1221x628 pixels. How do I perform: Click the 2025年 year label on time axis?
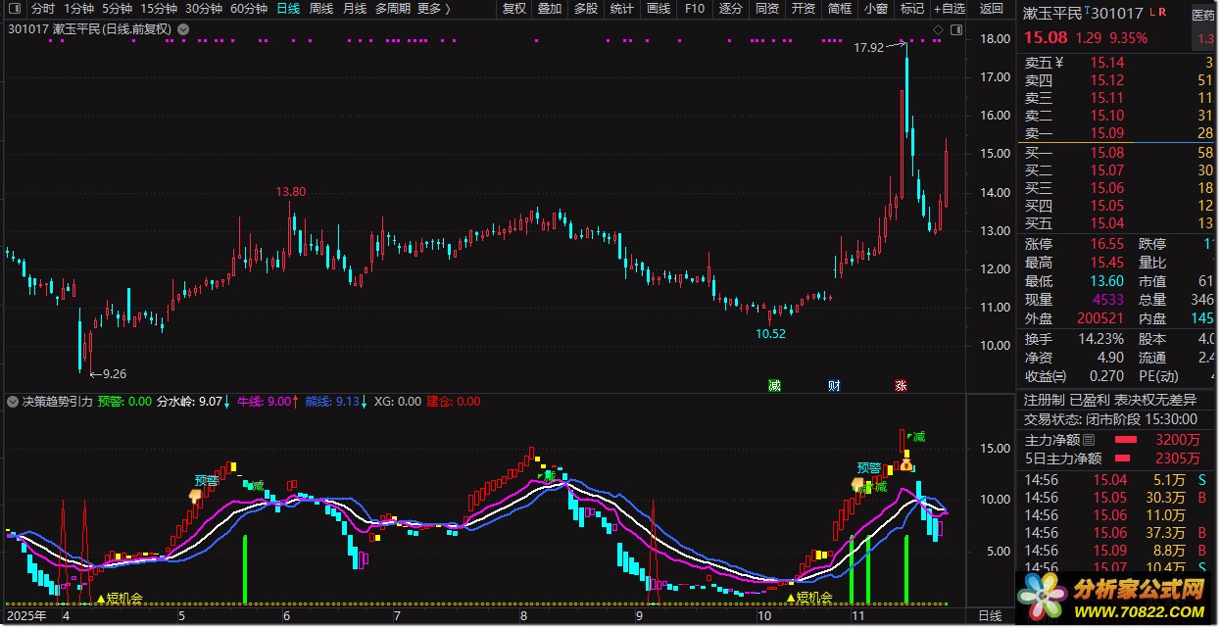point(25,616)
